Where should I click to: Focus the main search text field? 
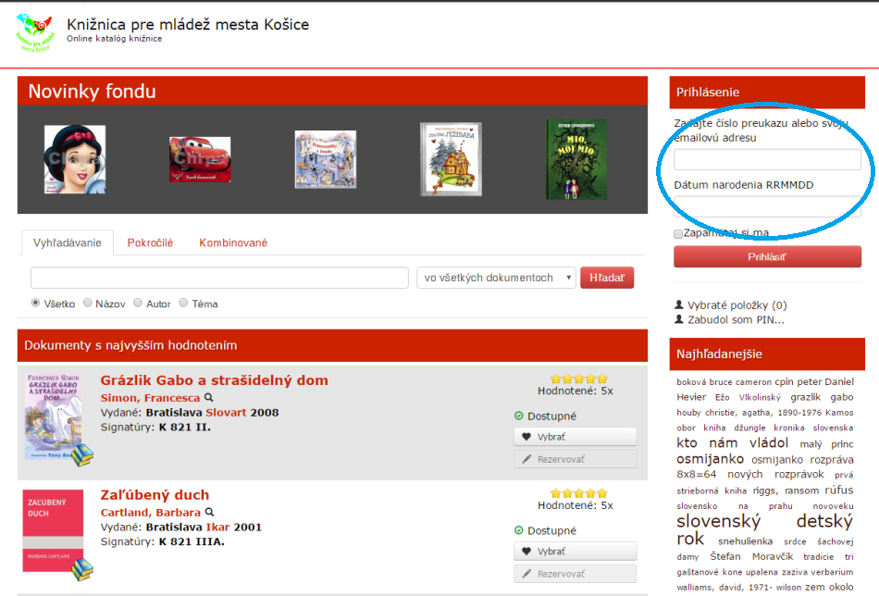click(220, 278)
